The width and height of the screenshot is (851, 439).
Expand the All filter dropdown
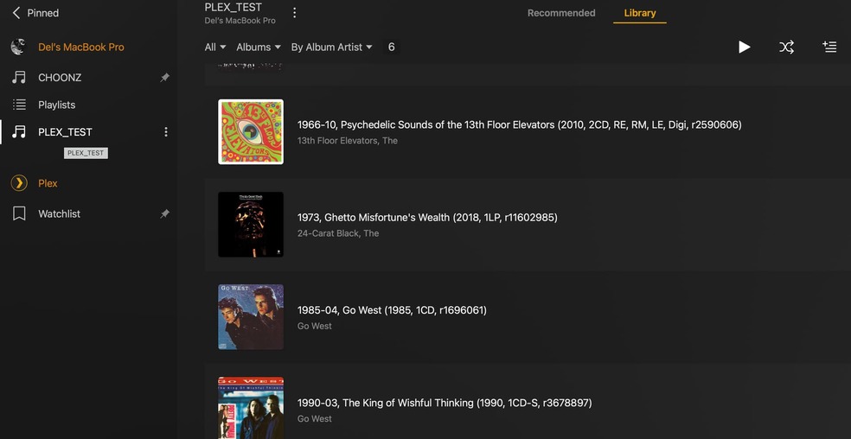(x=215, y=48)
